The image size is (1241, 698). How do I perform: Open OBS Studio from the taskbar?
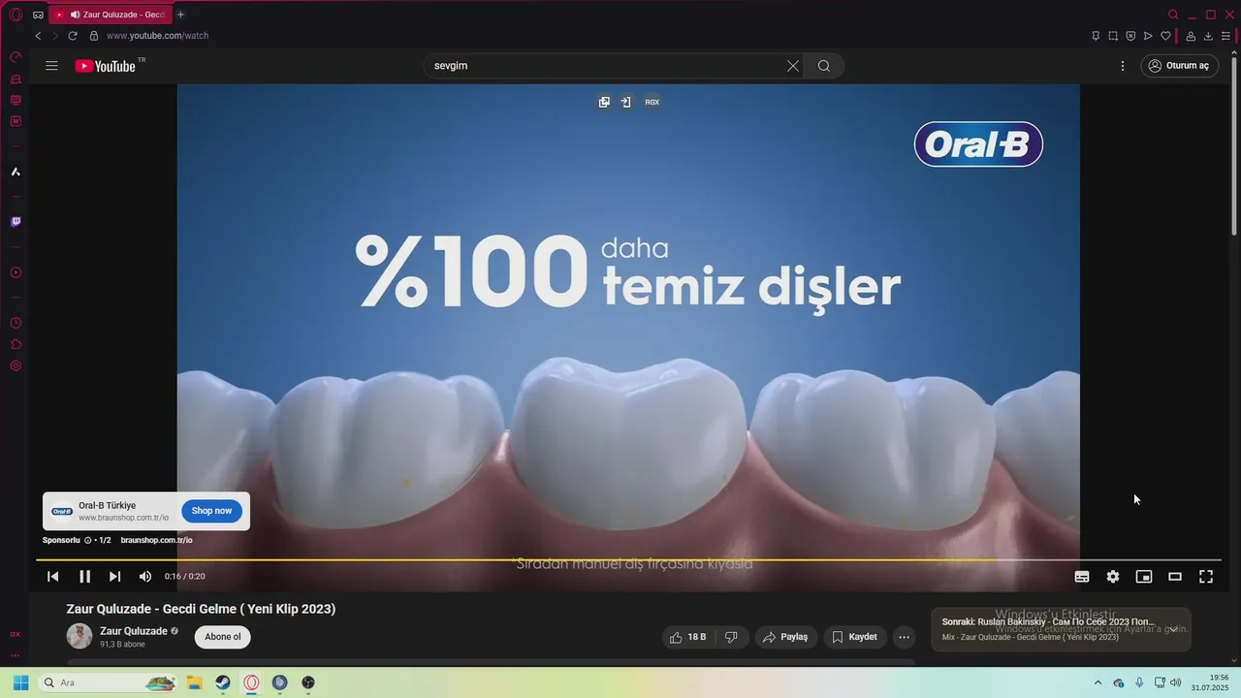tap(308, 682)
